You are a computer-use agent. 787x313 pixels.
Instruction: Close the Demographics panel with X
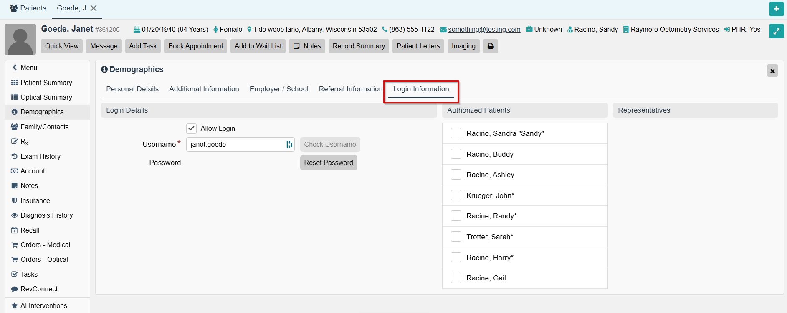point(772,71)
